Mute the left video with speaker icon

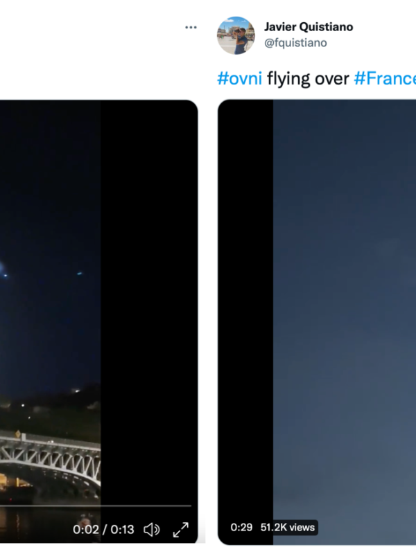click(x=152, y=529)
